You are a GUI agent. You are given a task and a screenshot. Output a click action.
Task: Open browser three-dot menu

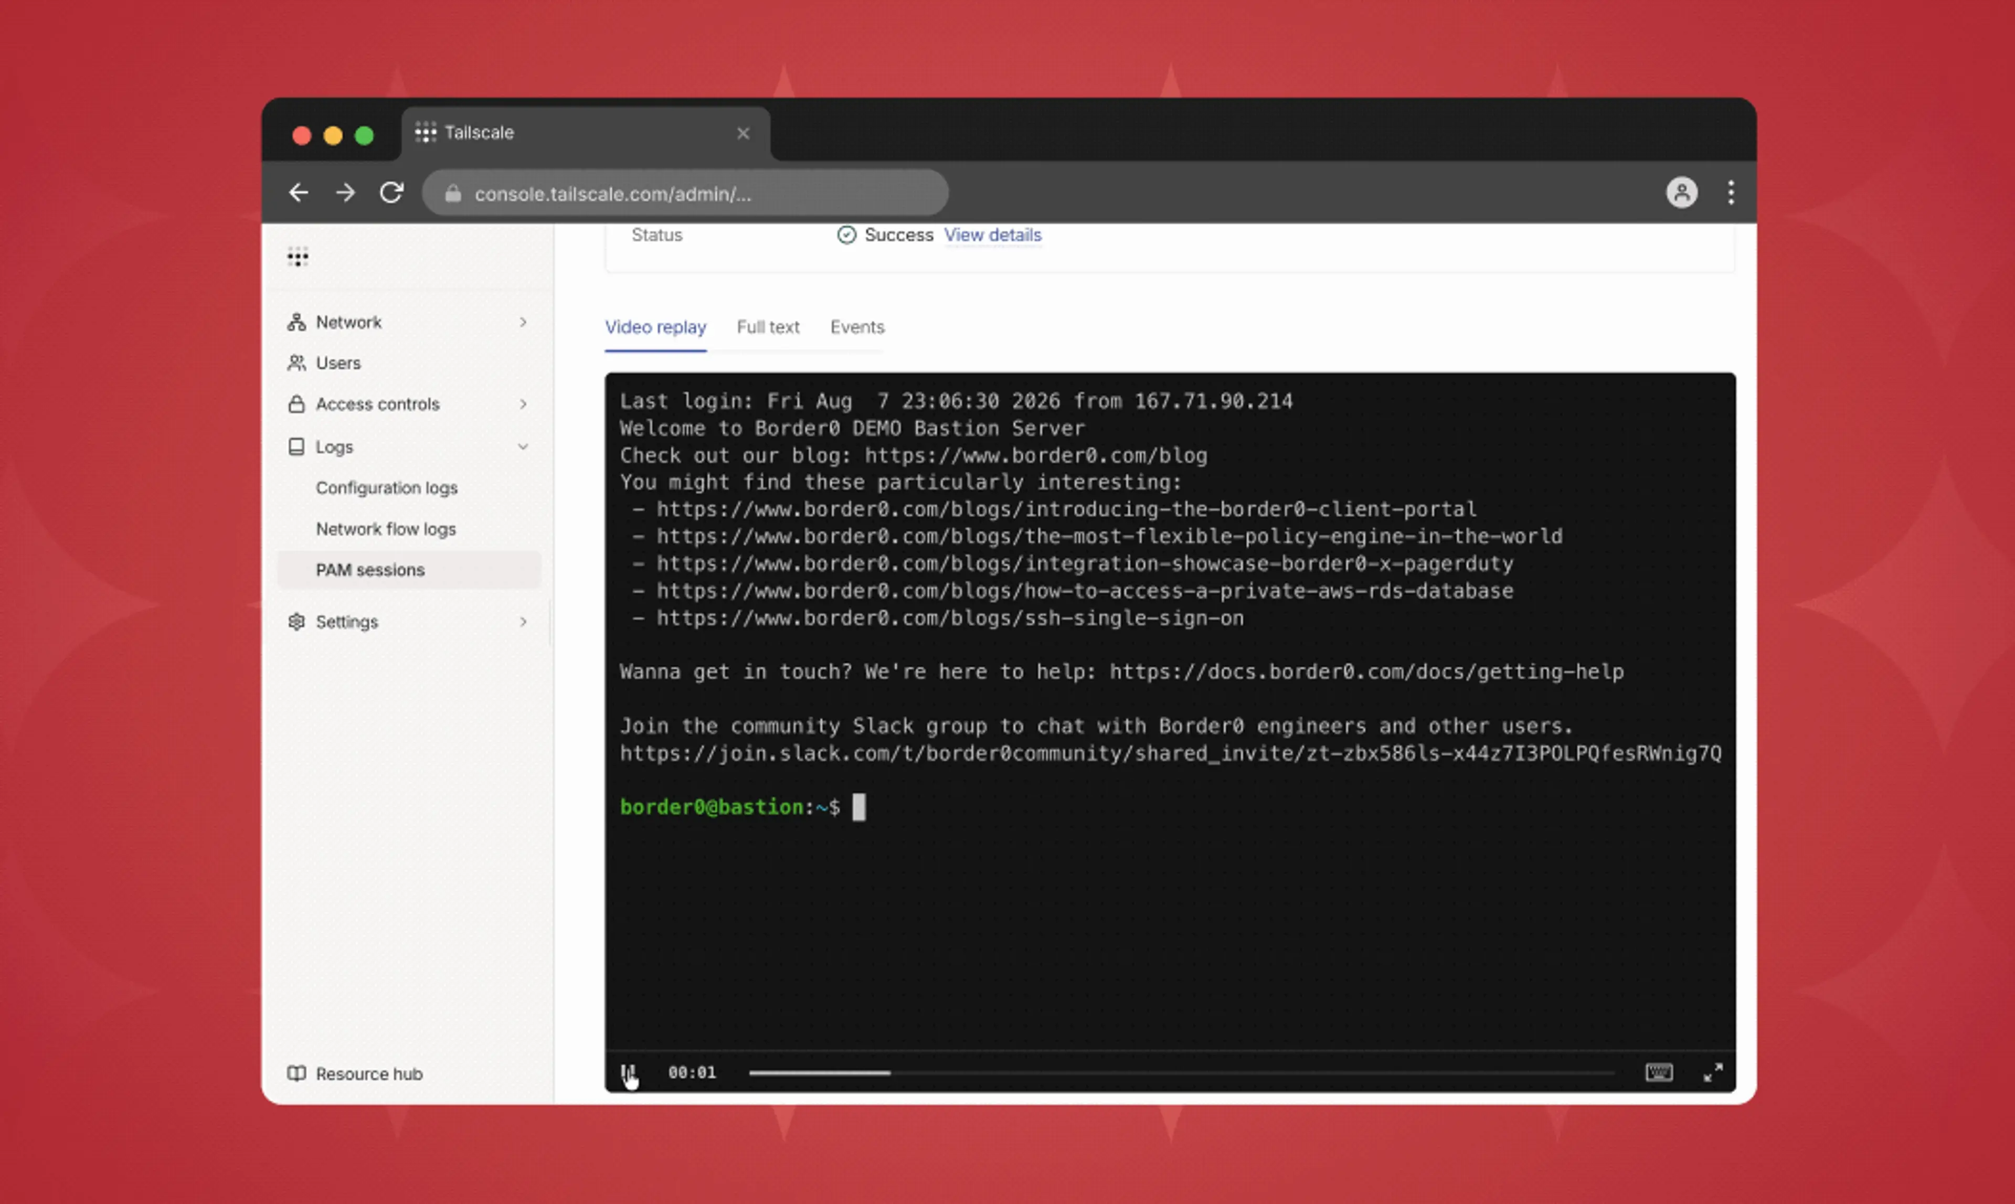tap(1731, 193)
